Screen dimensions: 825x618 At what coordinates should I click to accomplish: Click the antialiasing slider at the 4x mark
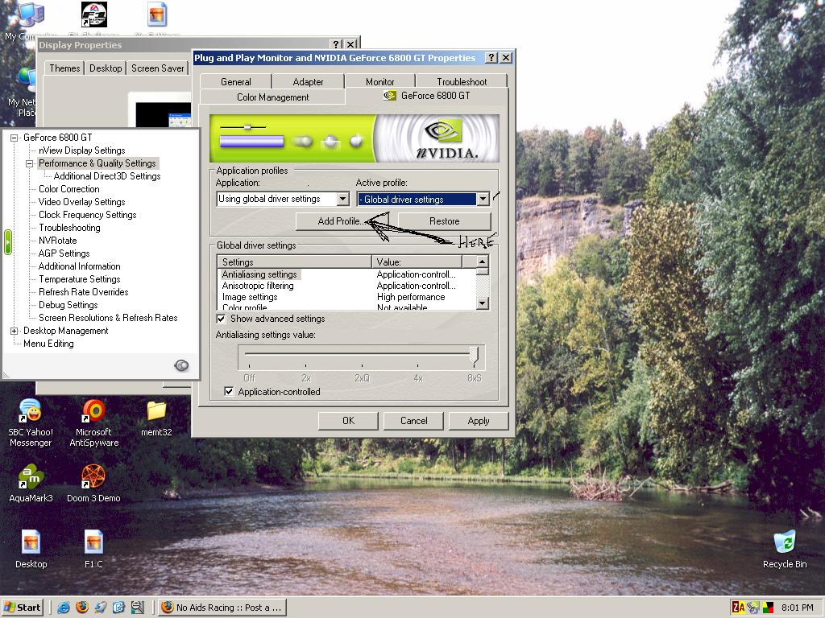[418, 356]
